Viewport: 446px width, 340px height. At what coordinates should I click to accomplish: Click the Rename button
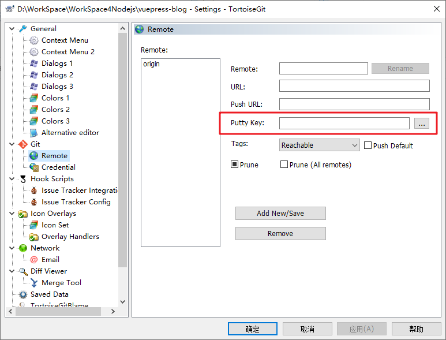400,69
